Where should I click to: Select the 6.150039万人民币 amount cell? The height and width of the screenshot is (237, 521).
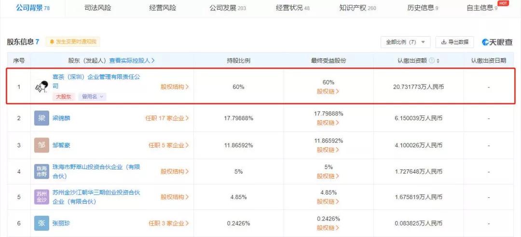click(419, 118)
